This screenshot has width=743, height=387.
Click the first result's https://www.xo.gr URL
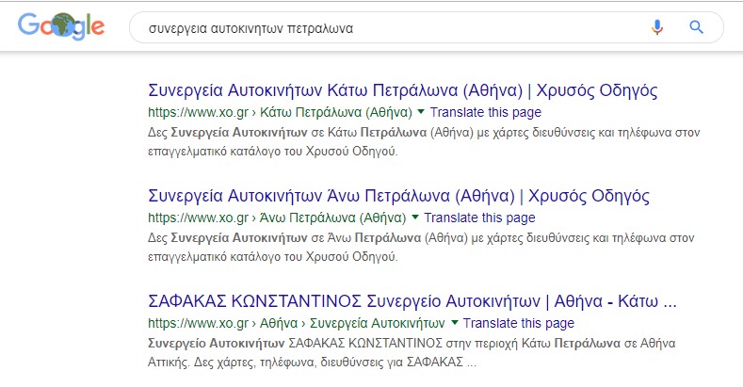click(198, 112)
